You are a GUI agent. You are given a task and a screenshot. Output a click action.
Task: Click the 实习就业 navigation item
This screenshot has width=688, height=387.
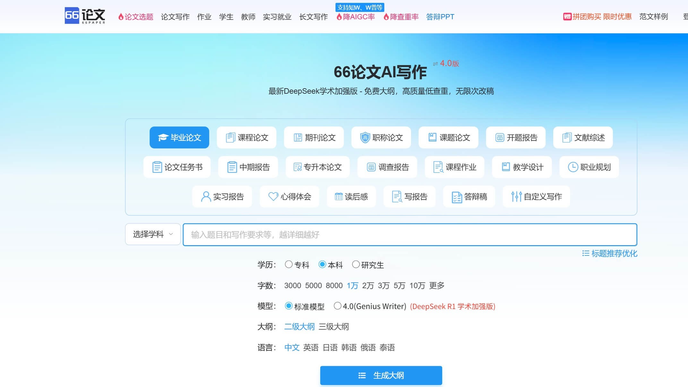tap(277, 17)
